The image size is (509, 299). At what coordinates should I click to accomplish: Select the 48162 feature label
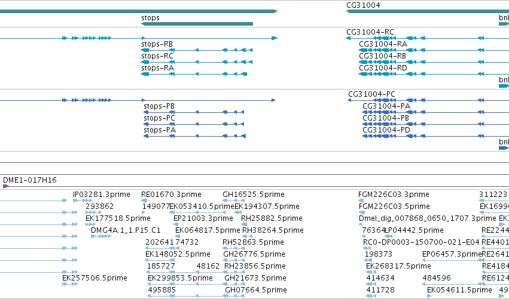pyautogui.click(x=208, y=266)
